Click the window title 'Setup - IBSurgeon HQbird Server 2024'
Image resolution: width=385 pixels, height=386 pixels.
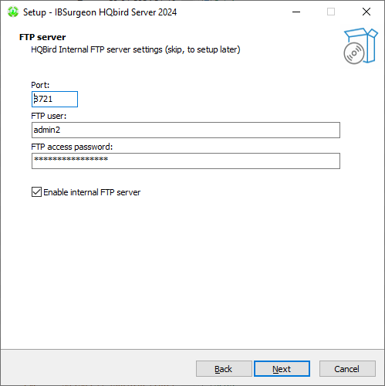(x=100, y=12)
